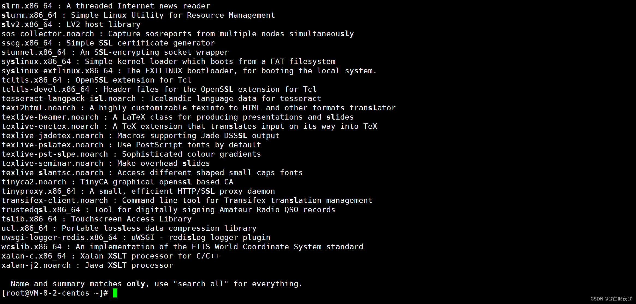Click the green terminal cursor block

coord(115,293)
